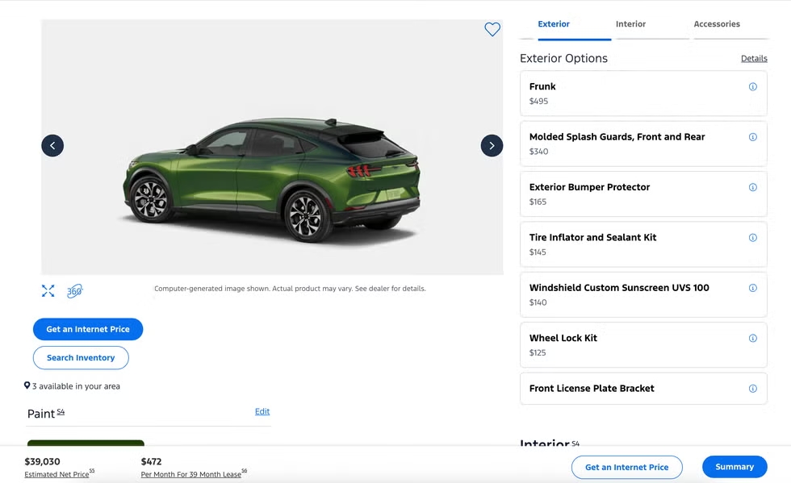
Task: Click the Wheel Lock Kit info icon
Action: (x=753, y=338)
